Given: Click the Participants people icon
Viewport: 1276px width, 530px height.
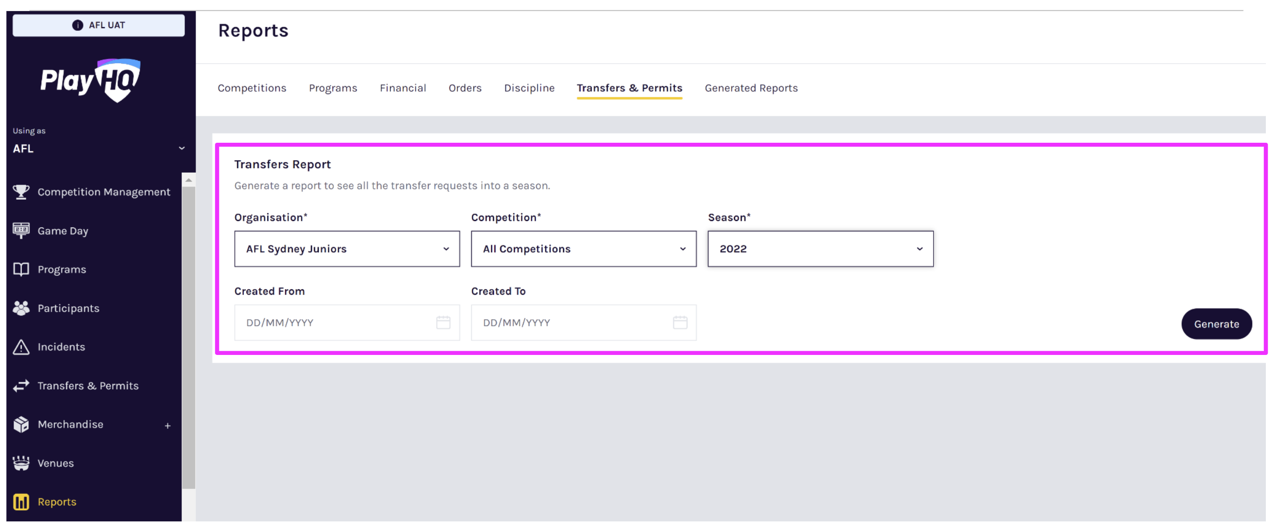Looking at the screenshot, I should pyautogui.click(x=21, y=308).
